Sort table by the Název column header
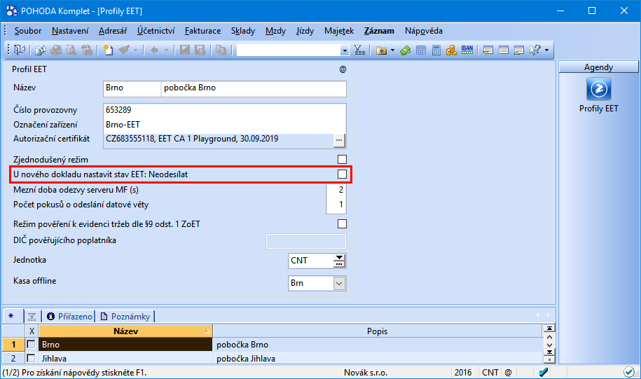The width and height of the screenshot is (641, 379). click(x=125, y=331)
